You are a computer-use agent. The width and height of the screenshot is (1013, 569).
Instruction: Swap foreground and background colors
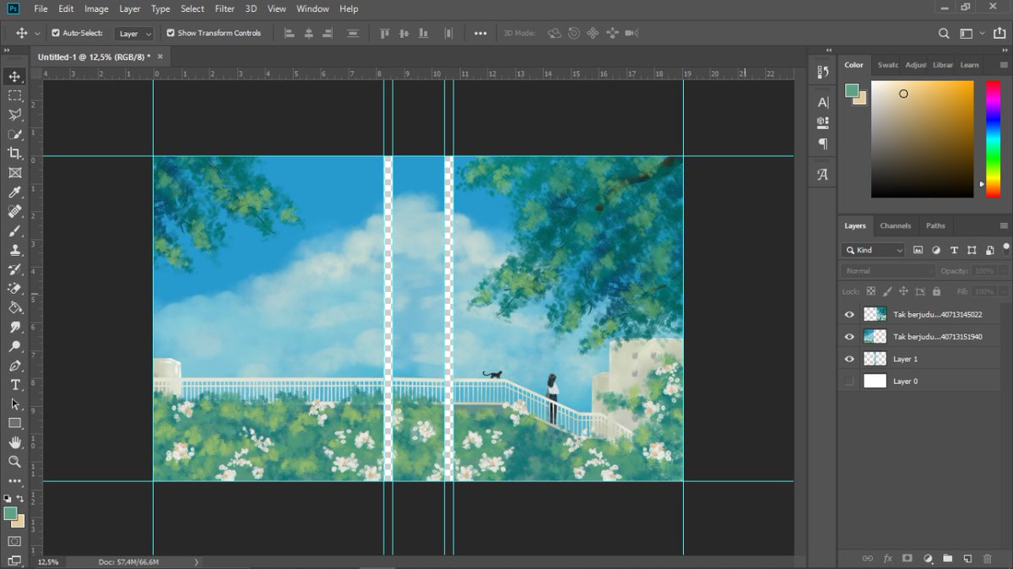coord(20,499)
